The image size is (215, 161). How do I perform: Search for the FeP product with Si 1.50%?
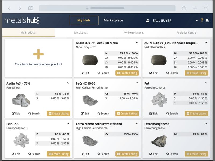(172, 114)
